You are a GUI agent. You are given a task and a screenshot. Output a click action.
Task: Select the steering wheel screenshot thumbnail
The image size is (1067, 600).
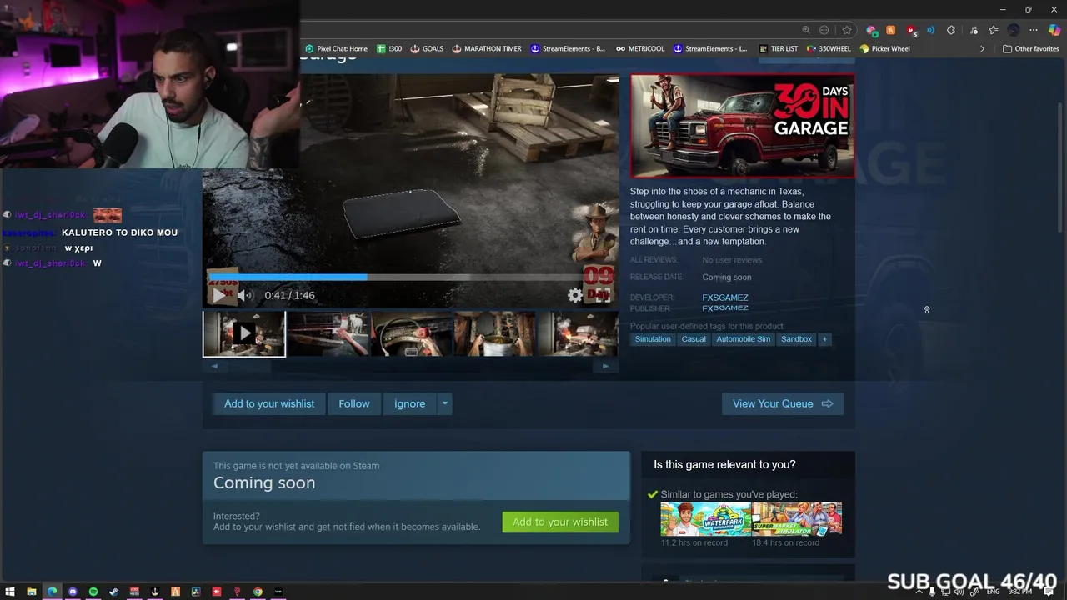(x=411, y=333)
